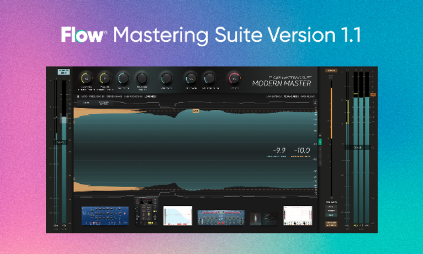Click the -9.9 loudness readout
Screen dimensions: 423x254
279,151
